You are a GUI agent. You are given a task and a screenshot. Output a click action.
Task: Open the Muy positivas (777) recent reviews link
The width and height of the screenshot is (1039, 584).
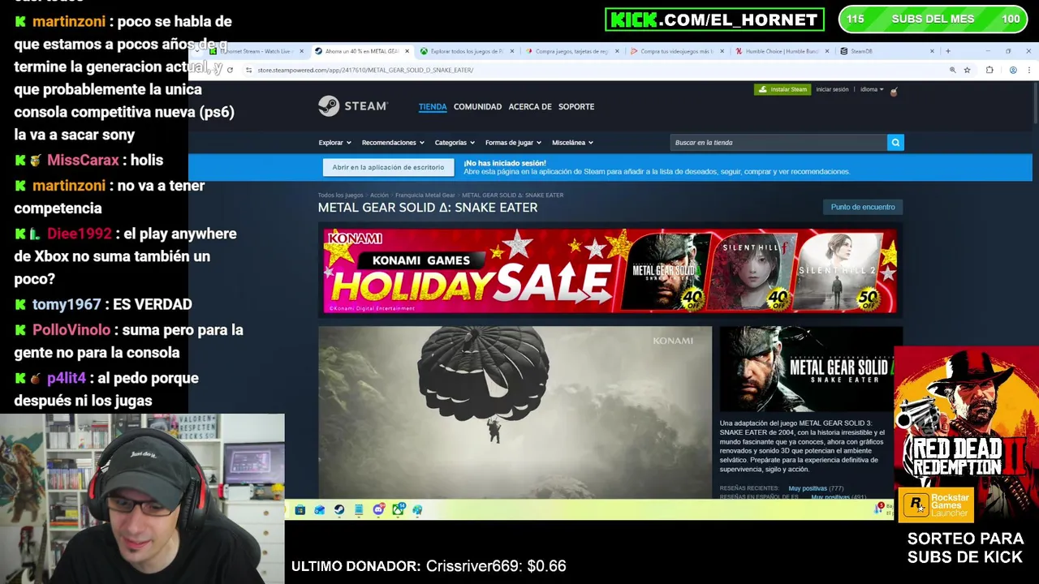816,488
